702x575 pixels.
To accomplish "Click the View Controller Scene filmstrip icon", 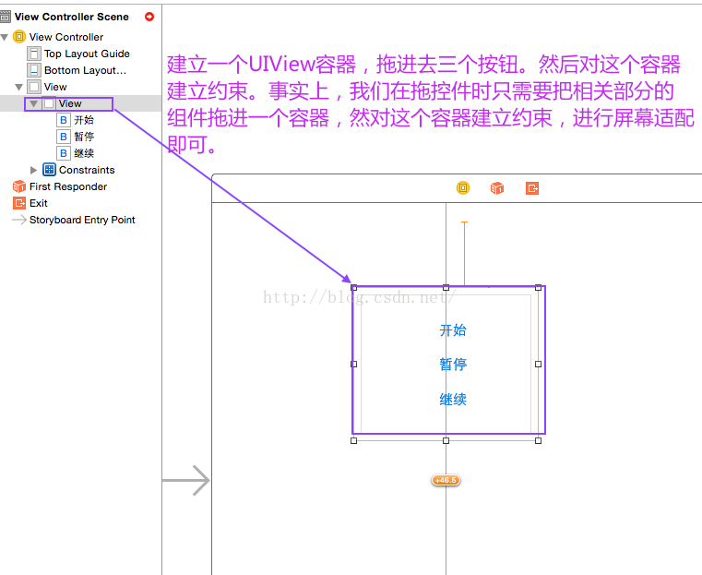I will 5,17.
